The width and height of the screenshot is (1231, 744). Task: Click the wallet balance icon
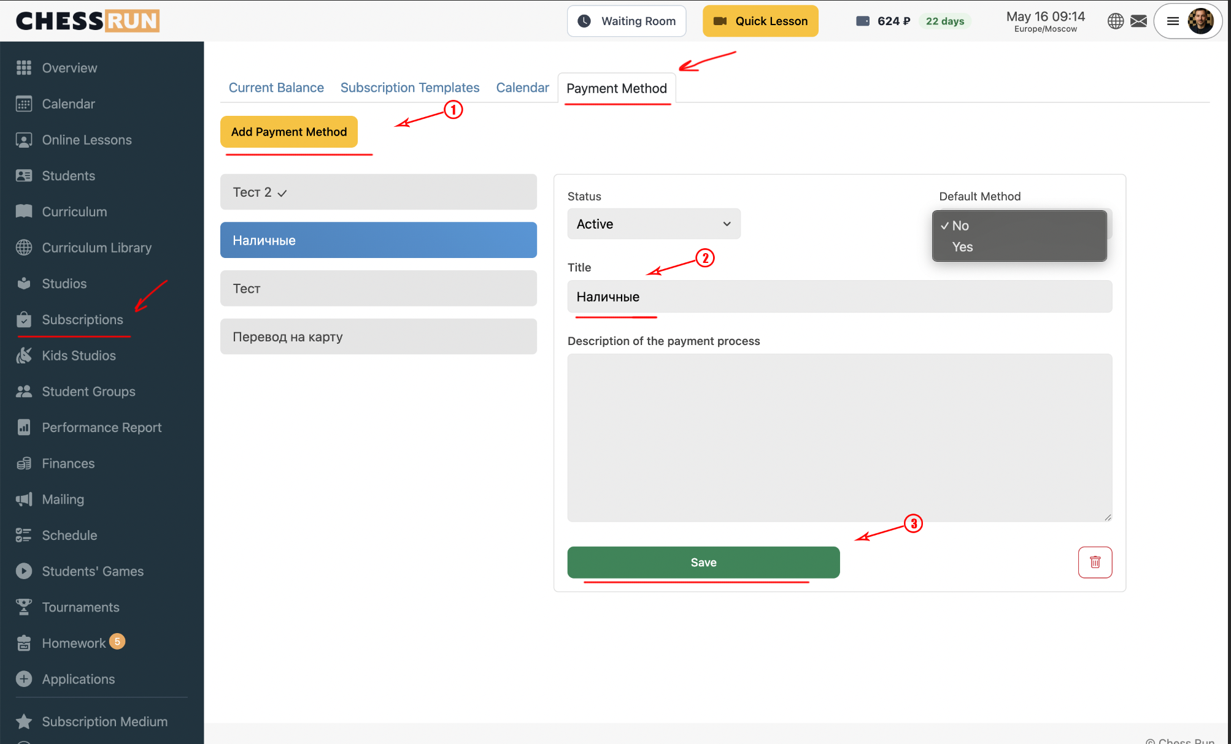tap(863, 21)
